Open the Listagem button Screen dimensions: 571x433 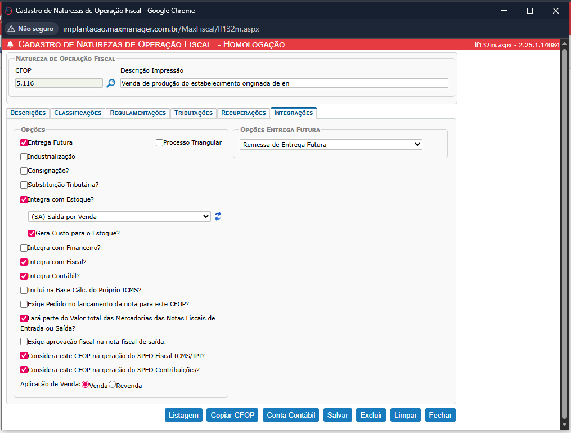pos(183,415)
